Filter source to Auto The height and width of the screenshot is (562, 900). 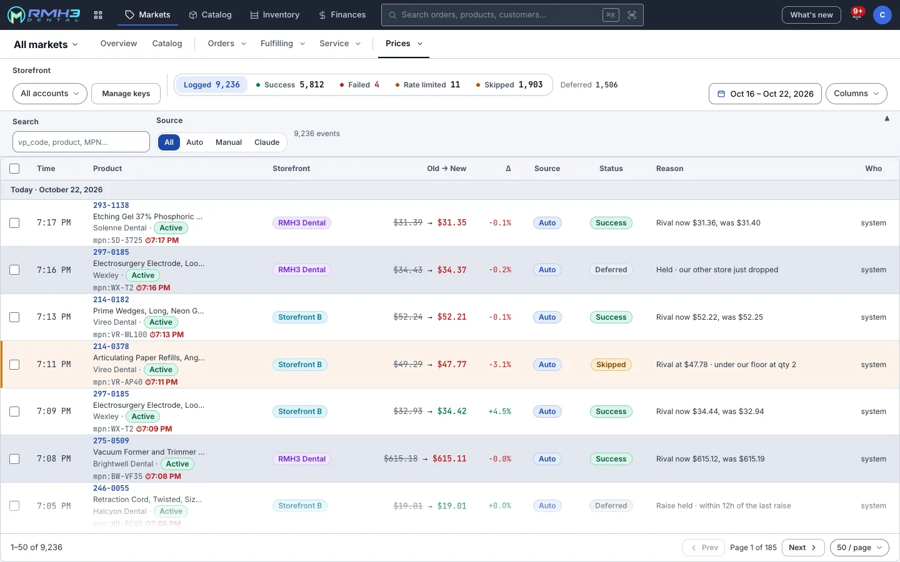[x=194, y=142]
